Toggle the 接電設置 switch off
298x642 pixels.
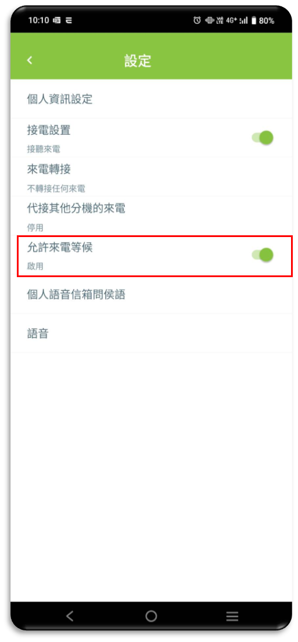point(263,138)
